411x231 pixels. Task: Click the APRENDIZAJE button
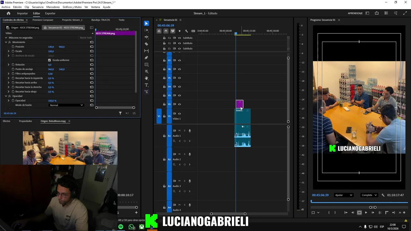355,13
